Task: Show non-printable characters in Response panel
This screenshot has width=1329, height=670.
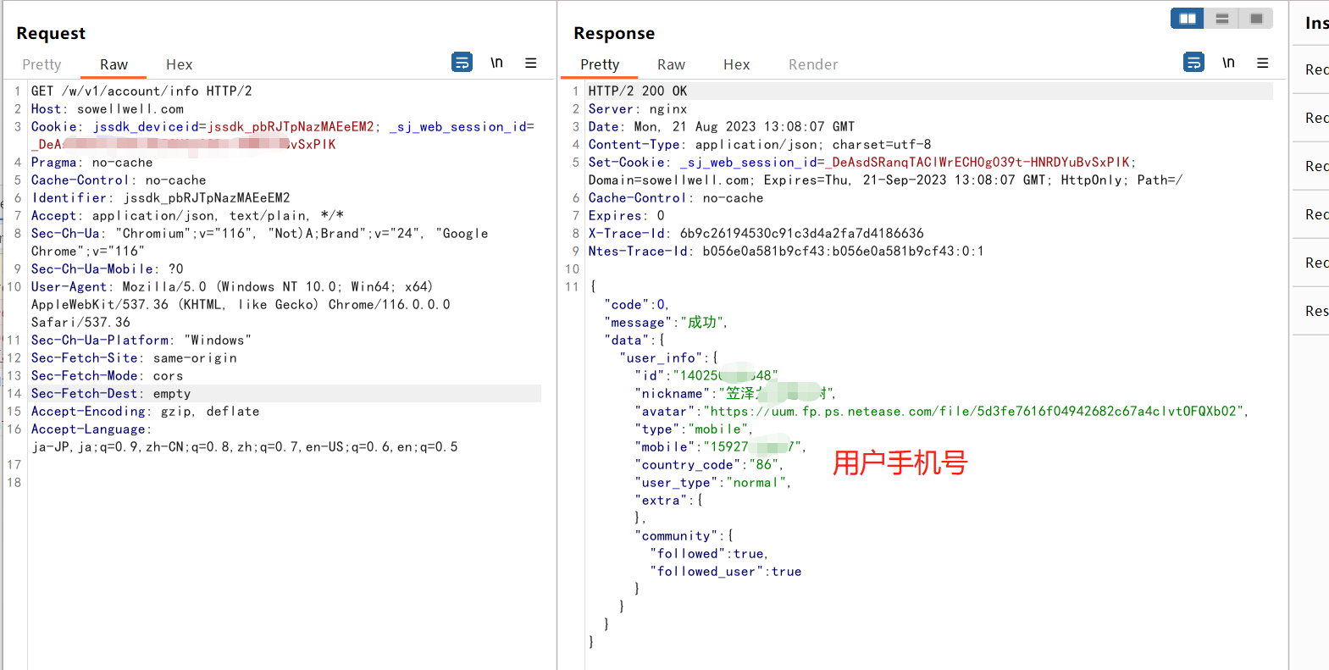Action: pos(1228,63)
